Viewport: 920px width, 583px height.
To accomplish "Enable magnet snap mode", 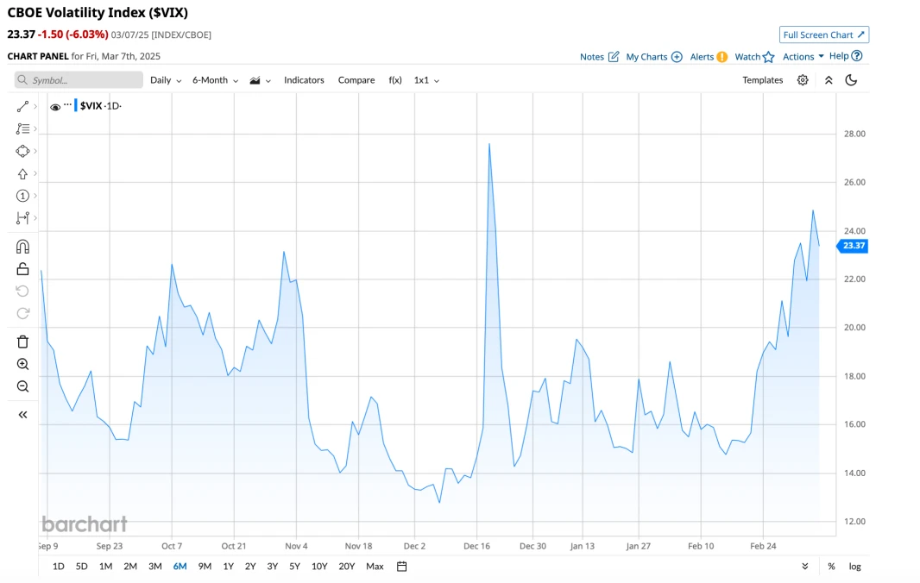I will pos(22,247).
